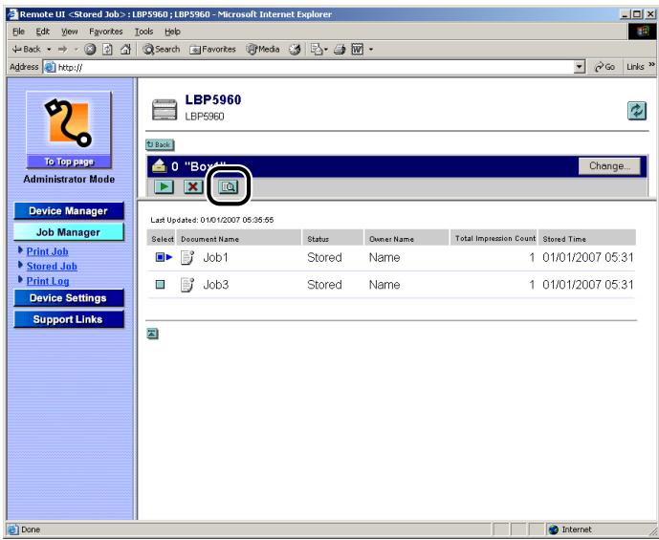Click the green Print job icon
Screen dimensions: 659x540
[x=164, y=186]
